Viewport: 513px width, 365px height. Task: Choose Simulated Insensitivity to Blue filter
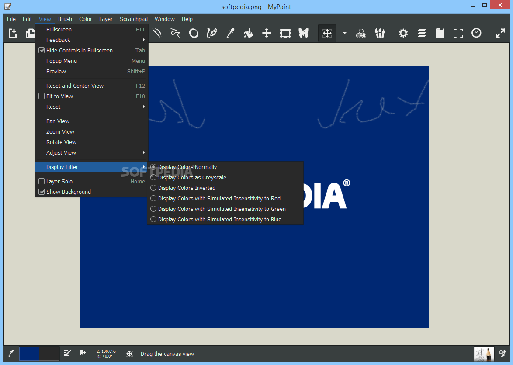click(x=225, y=219)
